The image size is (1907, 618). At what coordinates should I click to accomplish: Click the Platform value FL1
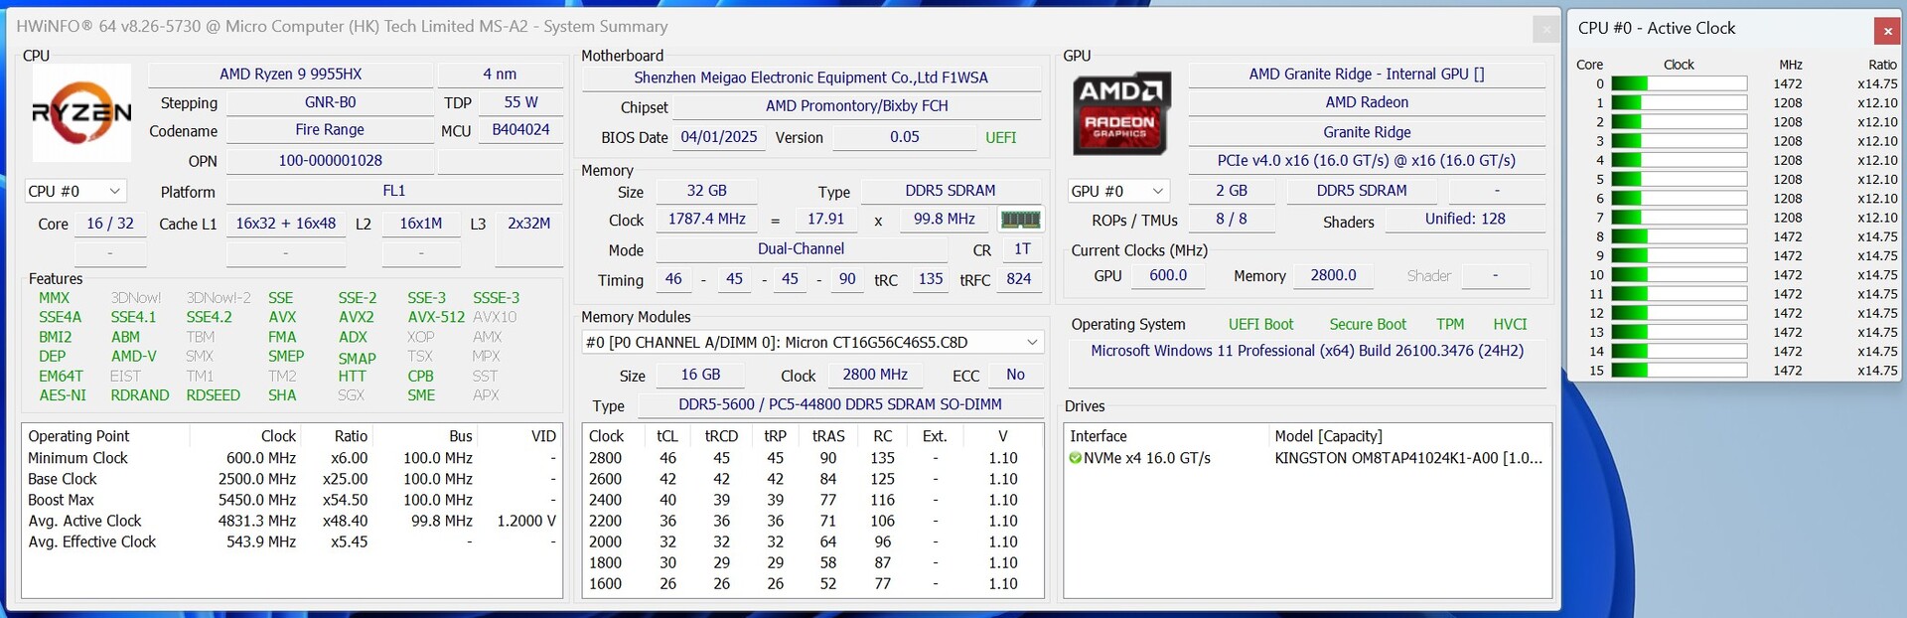pyautogui.click(x=394, y=191)
